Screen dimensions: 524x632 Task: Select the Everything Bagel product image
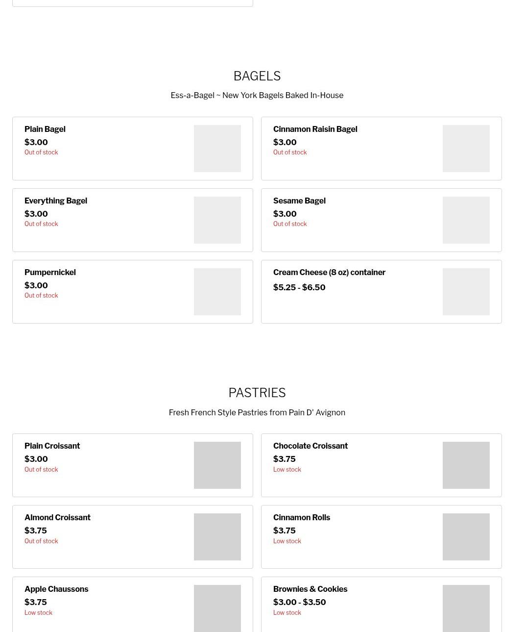coord(217,220)
